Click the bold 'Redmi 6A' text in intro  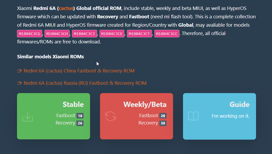pos(45,8)
